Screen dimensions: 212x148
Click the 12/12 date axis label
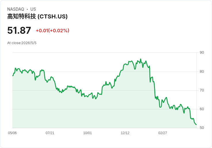coord(125,133)
